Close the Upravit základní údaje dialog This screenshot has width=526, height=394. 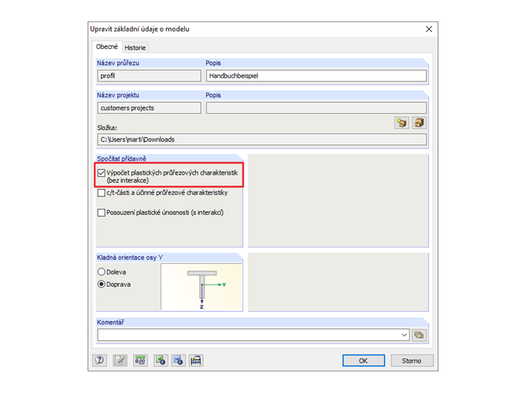[428, 29]
